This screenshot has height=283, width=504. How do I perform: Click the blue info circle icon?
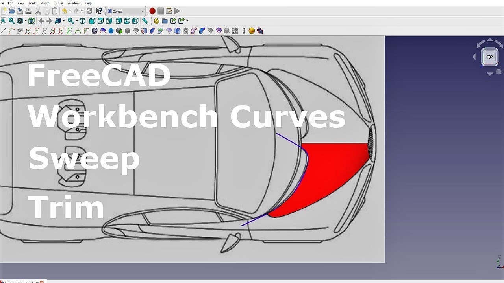tap(111, 31)
